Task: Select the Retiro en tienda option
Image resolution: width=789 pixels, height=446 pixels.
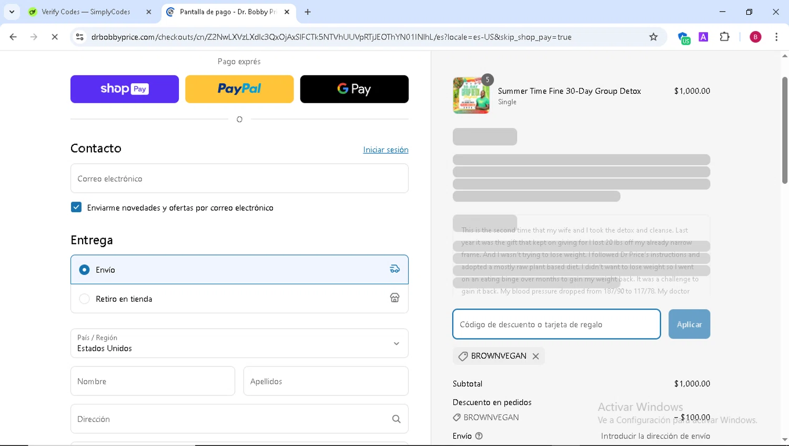Action: pos(239,299)
